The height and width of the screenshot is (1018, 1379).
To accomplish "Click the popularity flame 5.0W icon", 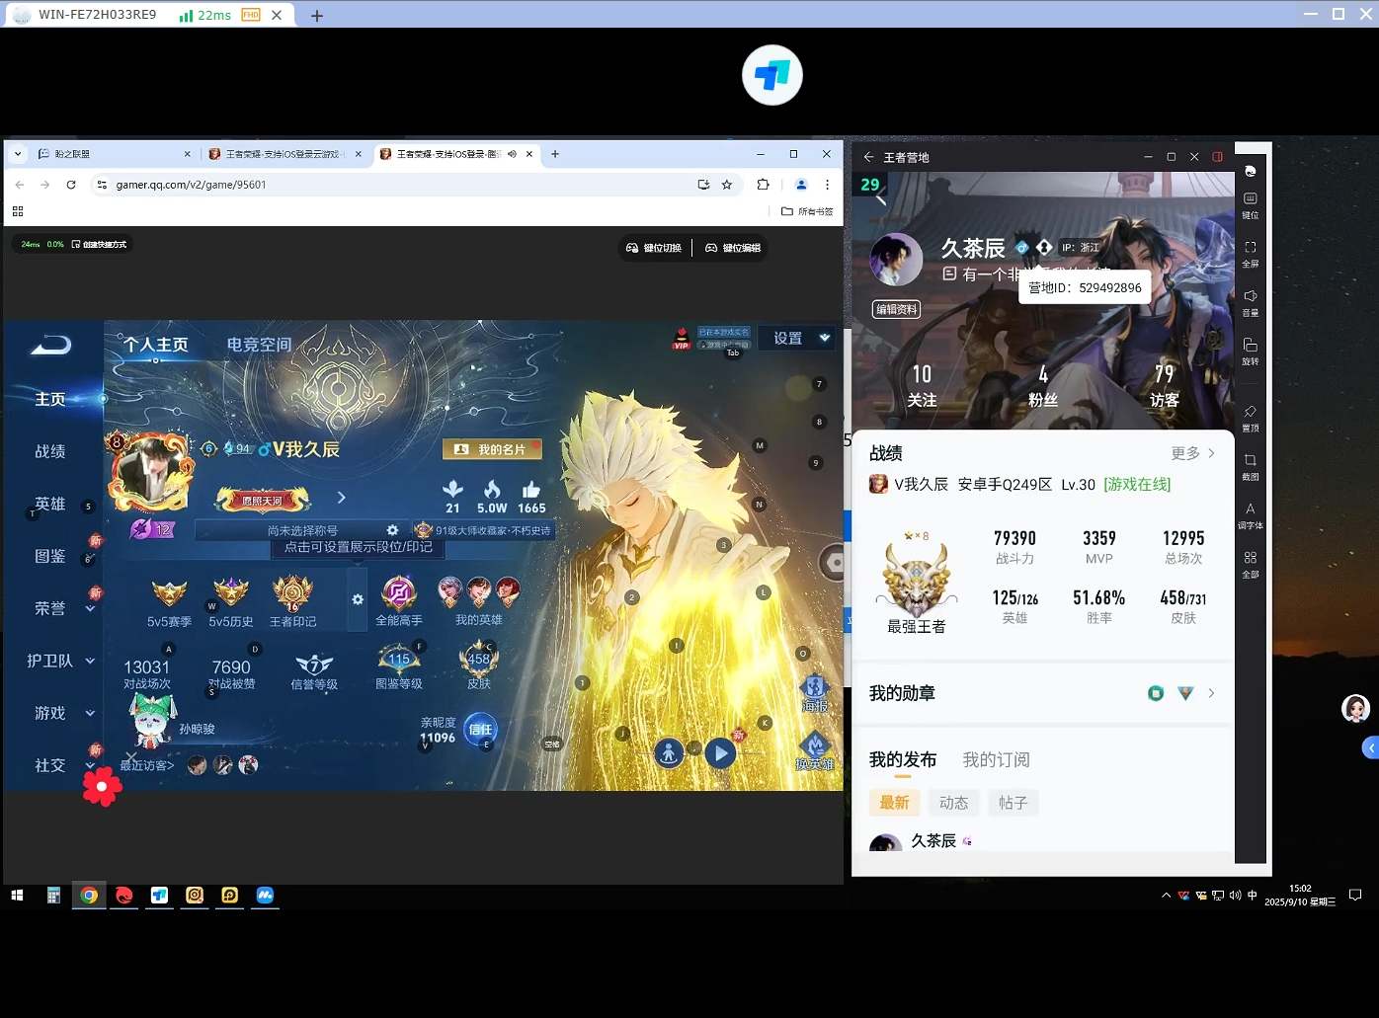I will [x=492, y=496].
